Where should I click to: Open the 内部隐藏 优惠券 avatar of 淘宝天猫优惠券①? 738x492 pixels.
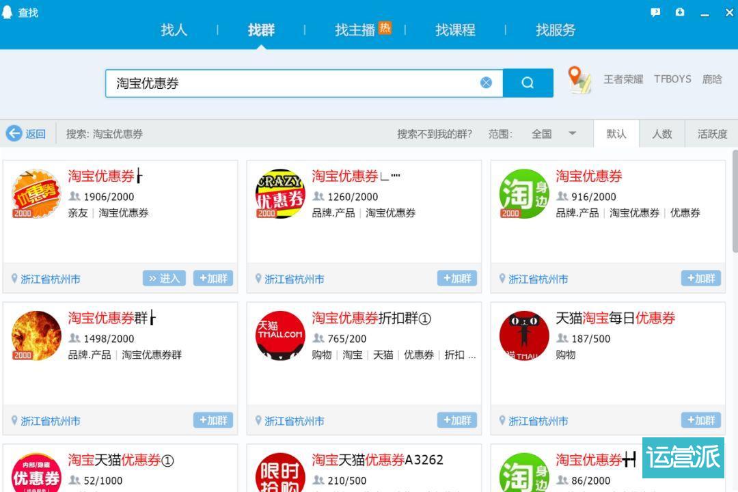(36, 472)
